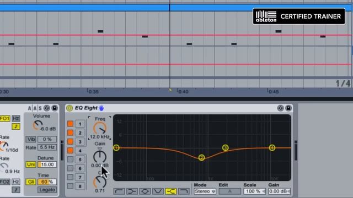Viewport: 353px width, 198px height.
Task: Toggle EQ band 2 activator square
Action: 70,133
